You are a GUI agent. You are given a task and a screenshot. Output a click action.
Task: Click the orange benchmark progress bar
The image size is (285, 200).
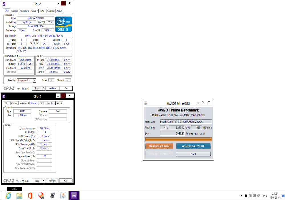[178, 139]
